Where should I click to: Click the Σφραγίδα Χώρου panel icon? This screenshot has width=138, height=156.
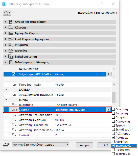tap(11, 33)
